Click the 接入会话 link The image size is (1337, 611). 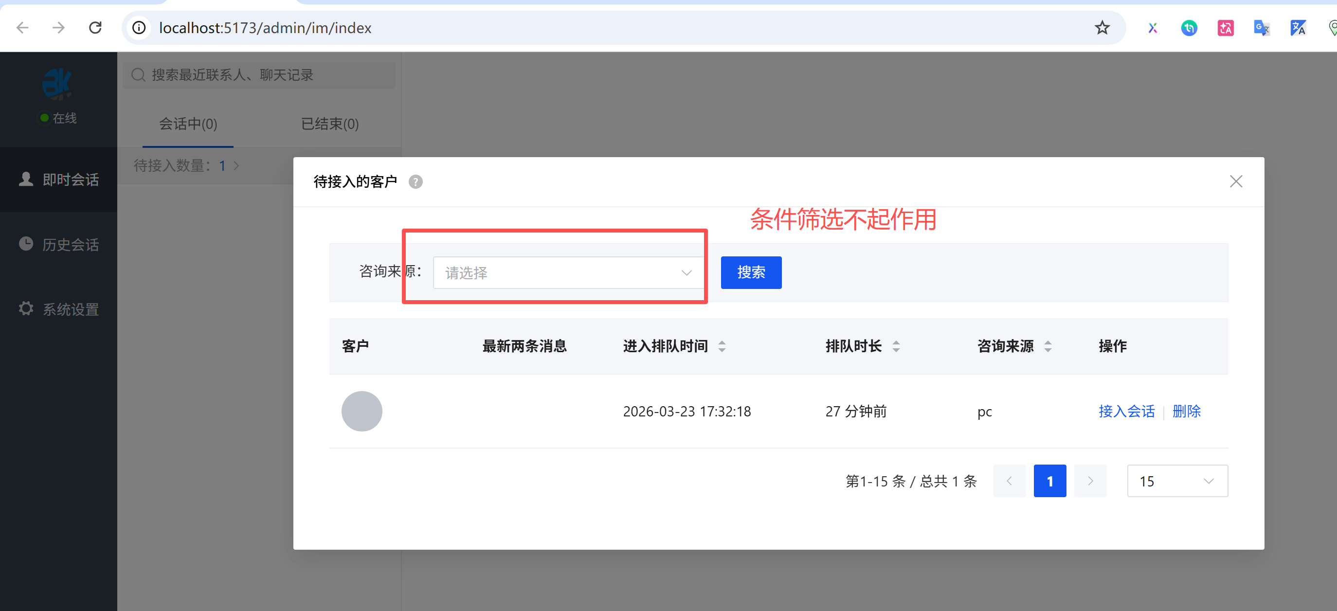point(1126,411)
